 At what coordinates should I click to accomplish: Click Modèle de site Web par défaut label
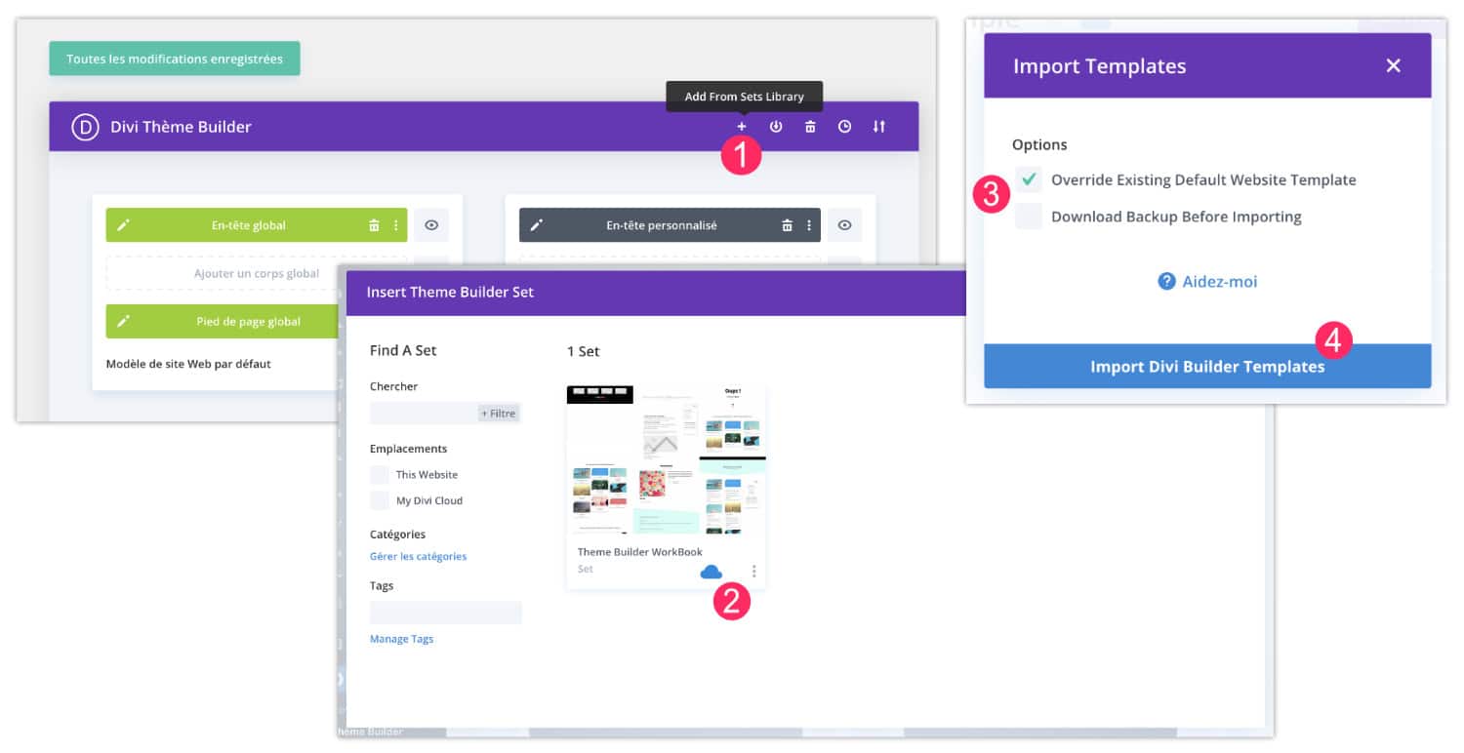[188, 364]
